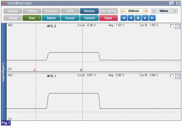The height and width of the screenshot is (126, 182).
Task: Click the APS 2 channel name
Action: click(51, 26)
